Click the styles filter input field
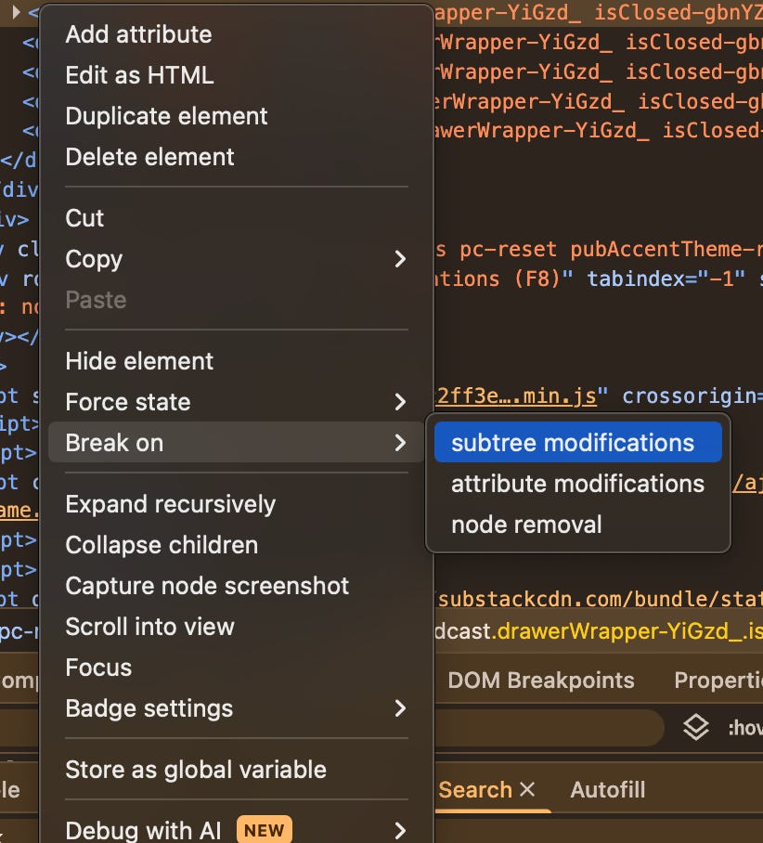763x843 pixels. pyautogui.click(x=549, y=728)
